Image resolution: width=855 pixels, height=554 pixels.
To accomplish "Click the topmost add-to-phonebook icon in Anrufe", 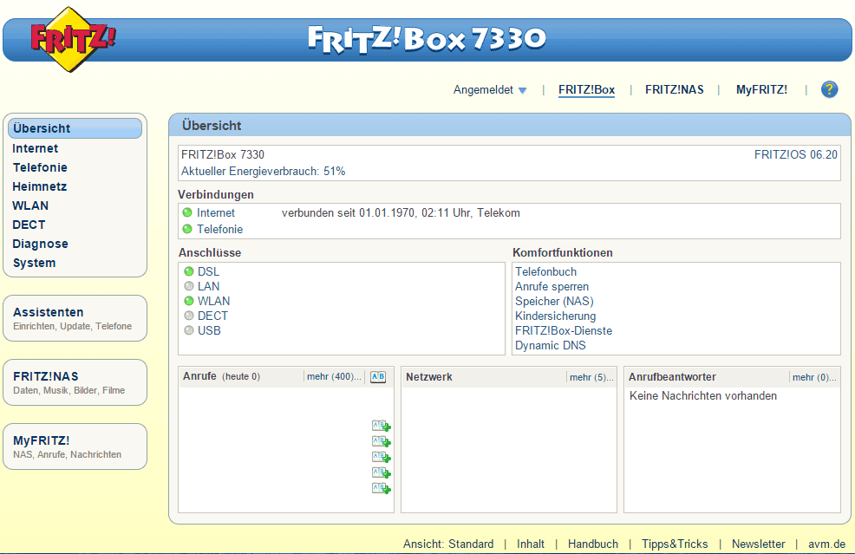I will pos(382,426).
